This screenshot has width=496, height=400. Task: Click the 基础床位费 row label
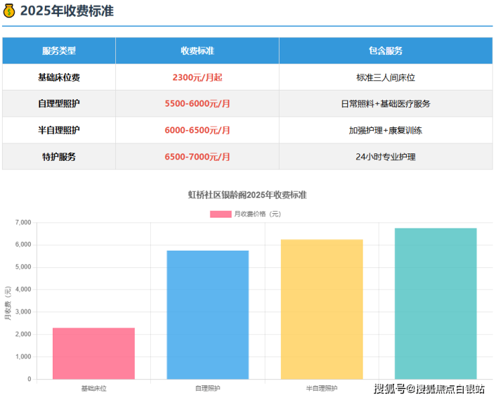click(x=59, y=78)
